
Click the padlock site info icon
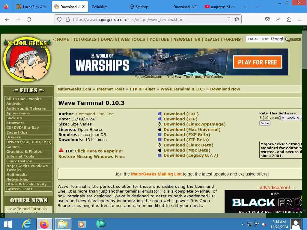click(x=68, y=19)
